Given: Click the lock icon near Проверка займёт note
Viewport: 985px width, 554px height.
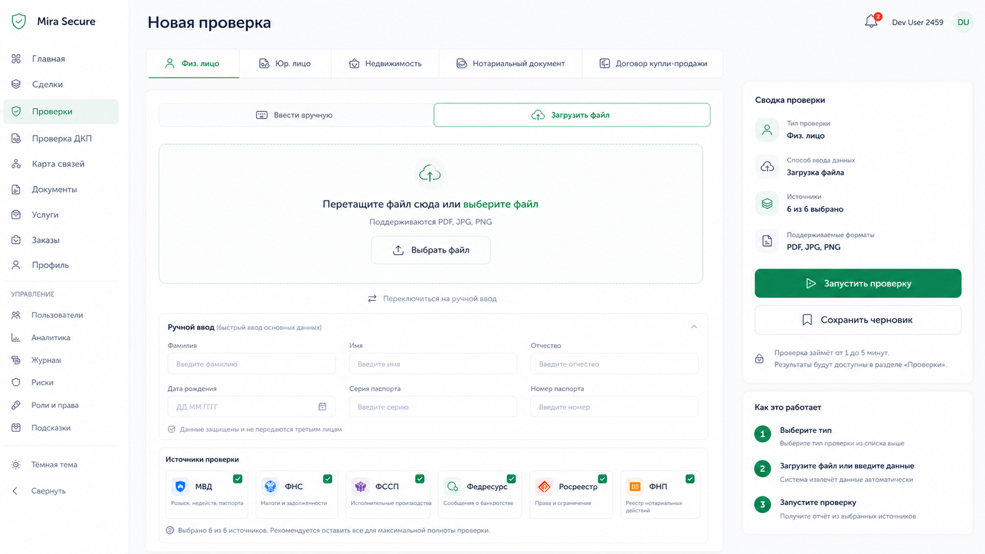Looking at the screenshot, I should tap(759, 359).
